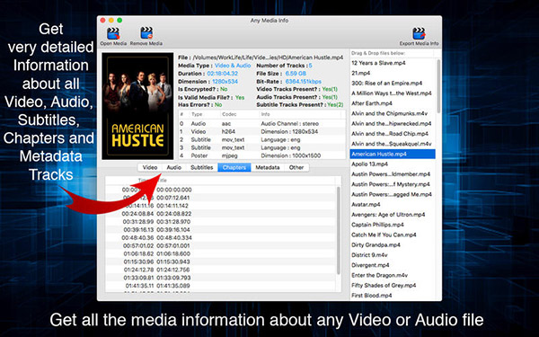Screen dimensions: 539x337
Task: Select the chapter at 00:31:28.970
Action: 220,222
